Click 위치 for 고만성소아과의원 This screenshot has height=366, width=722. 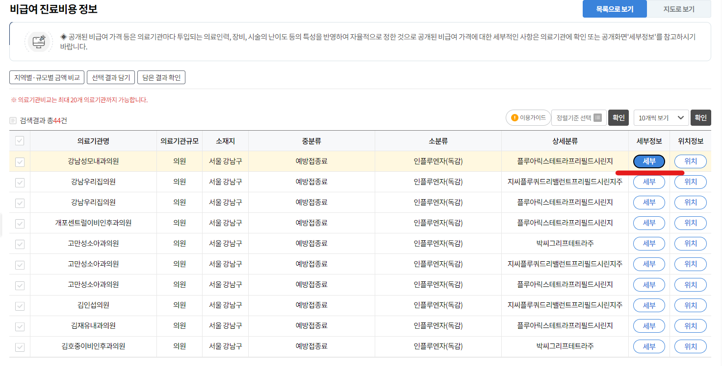click(x=690, y=243)
